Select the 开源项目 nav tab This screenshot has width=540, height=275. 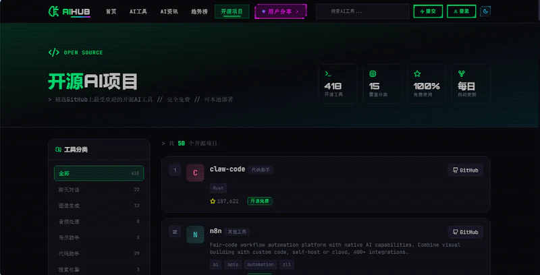pyautogui.click(x=232, y=11)
